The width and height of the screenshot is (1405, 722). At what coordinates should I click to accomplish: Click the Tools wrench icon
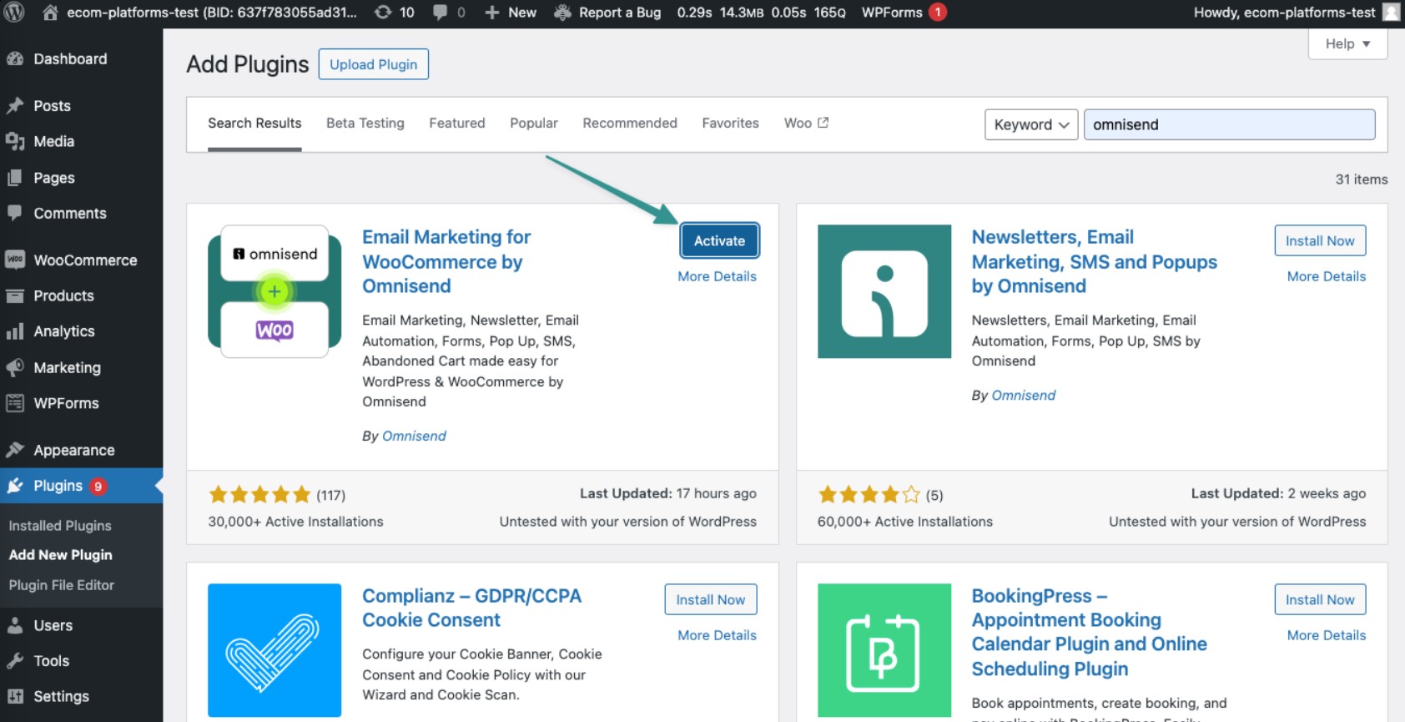(x=15, y=660)
